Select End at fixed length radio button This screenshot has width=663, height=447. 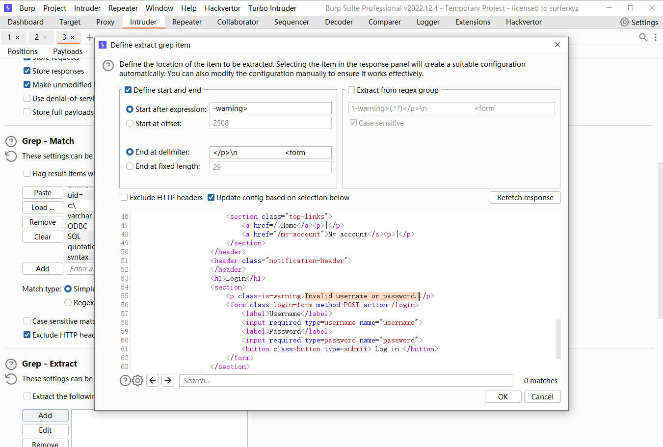pos(130,166)
